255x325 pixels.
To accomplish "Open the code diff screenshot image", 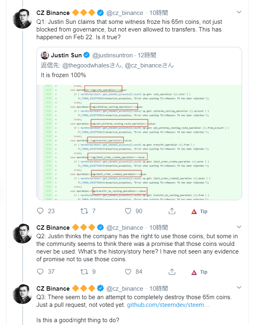I will tap(139, 142).
